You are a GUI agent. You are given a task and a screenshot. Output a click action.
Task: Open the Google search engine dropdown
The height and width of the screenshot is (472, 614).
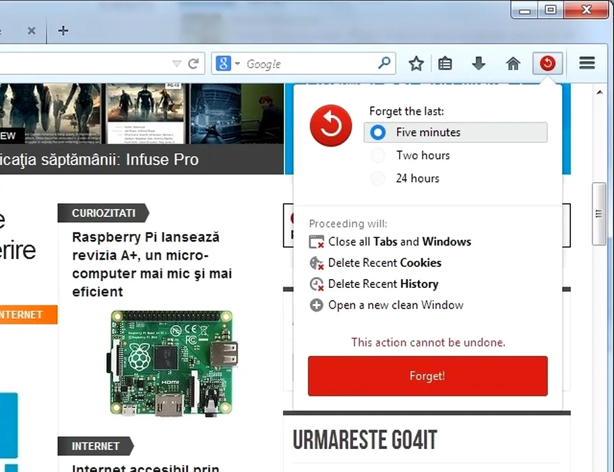(x=228, y=63)
